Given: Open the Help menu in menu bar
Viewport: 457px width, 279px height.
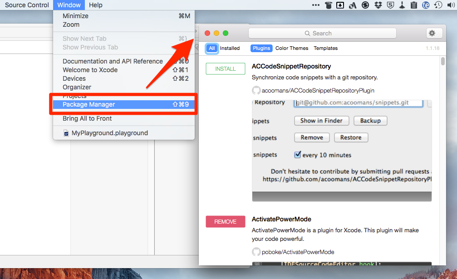Looking at the screenshot, I should click(x=96, y=5).
